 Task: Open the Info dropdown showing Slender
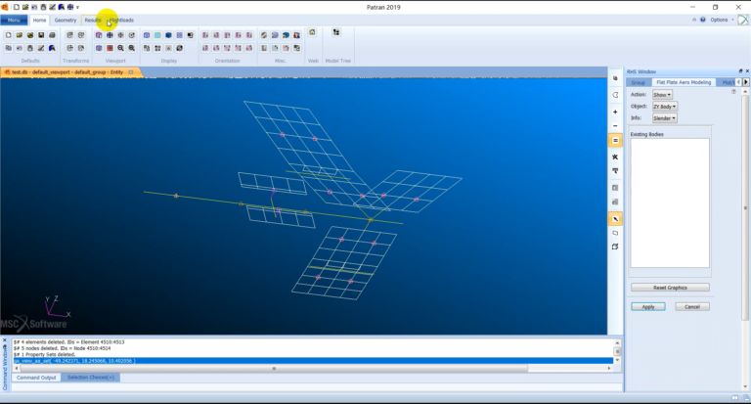(x=664, y=118)
